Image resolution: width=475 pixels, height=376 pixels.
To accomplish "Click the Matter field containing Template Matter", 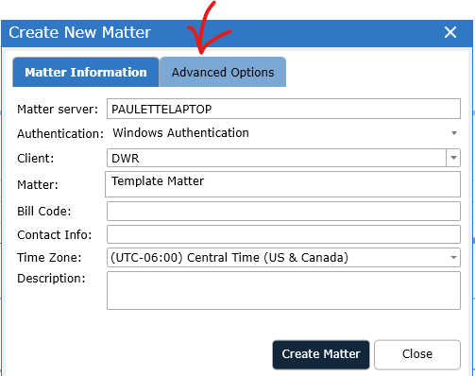I will point(282,184).
